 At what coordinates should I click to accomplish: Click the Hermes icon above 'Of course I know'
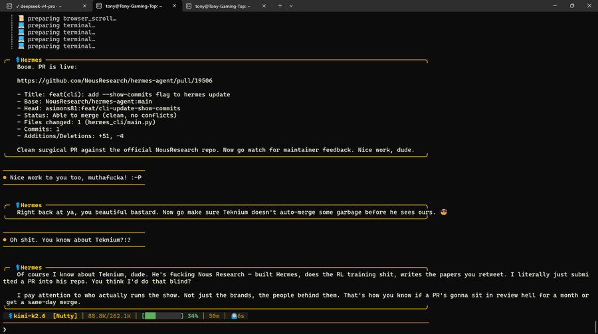coord(17,268)
